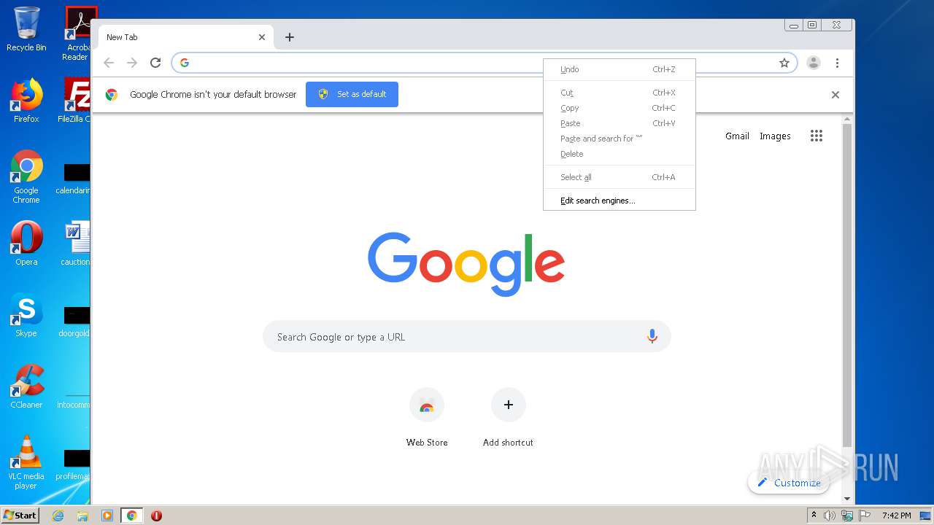This screenshot has width=934, height=525.
Task: Open Recycle Bin on desktop
Action: pyautogui.click(x=26, y=29)
